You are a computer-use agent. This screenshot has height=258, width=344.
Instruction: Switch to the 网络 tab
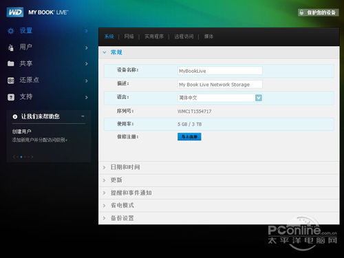pyautogui.click(x=129, y=36)
